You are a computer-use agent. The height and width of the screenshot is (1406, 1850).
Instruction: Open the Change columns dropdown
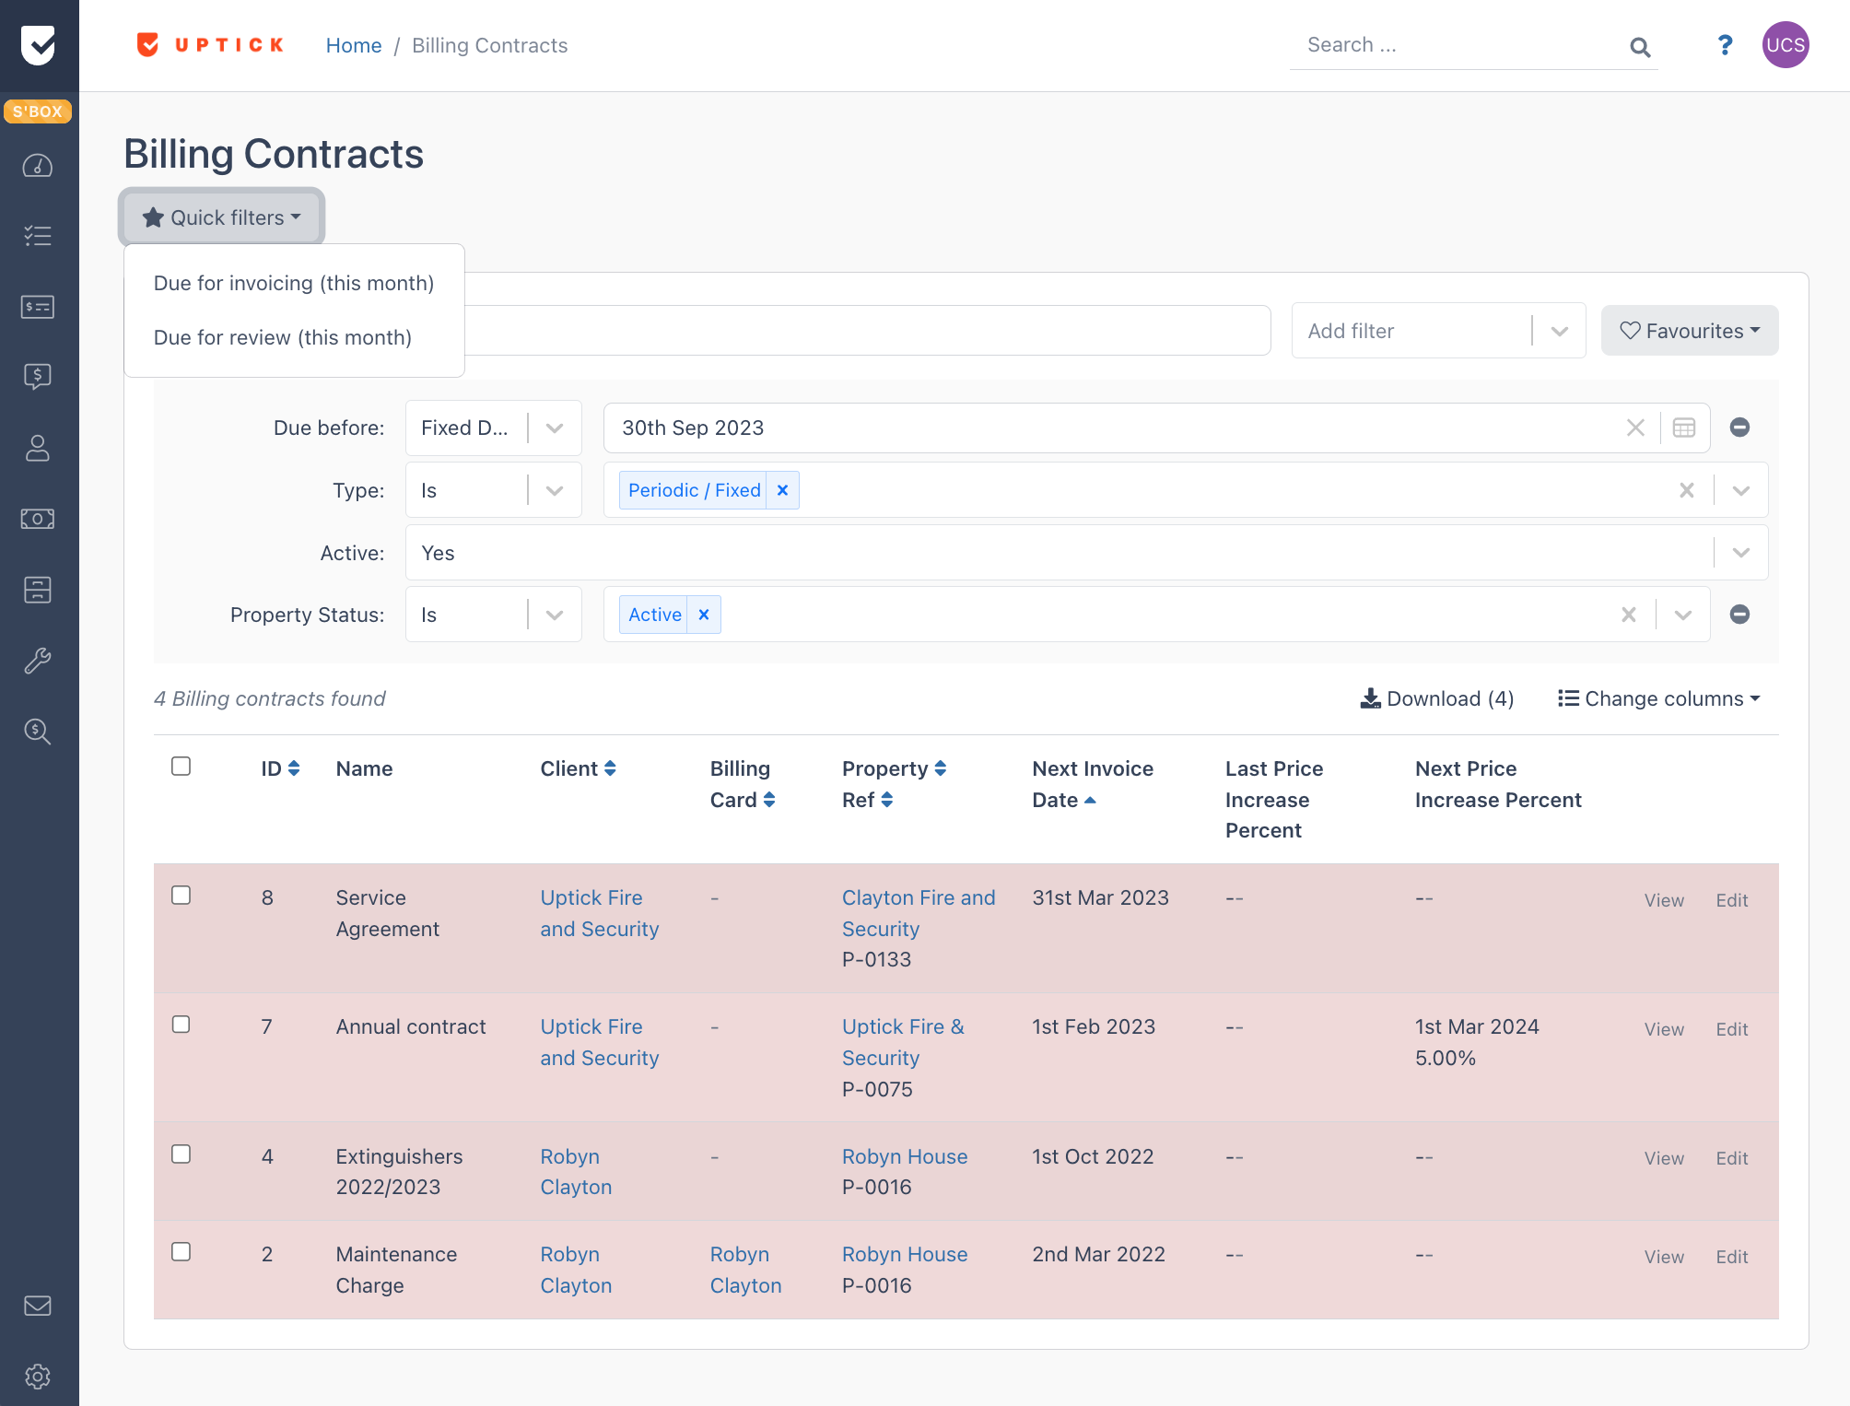click(1659, 698)
